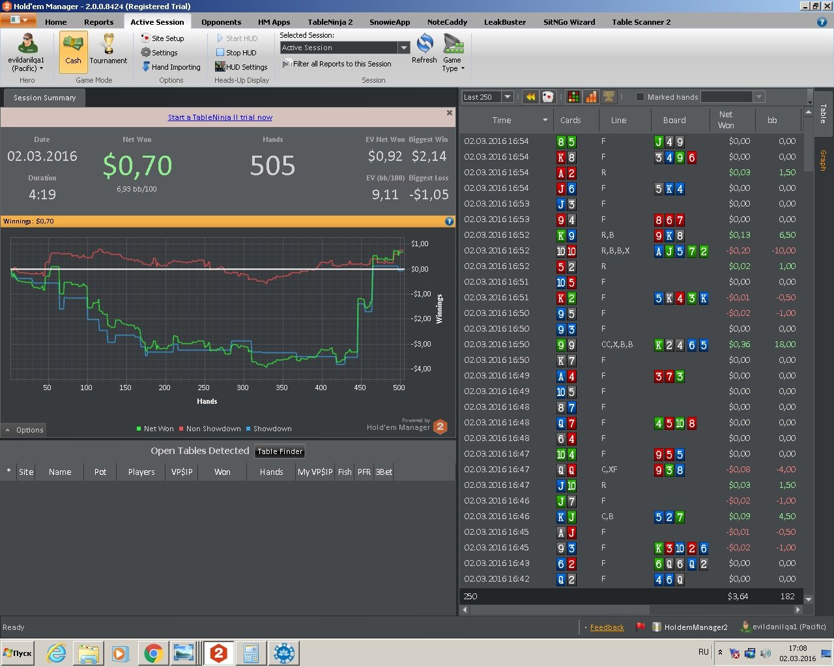Image resolution: width=834 pixels, height=667 pixels.
Task: Open media player from taskbar
Action: (x=121, y=653)
